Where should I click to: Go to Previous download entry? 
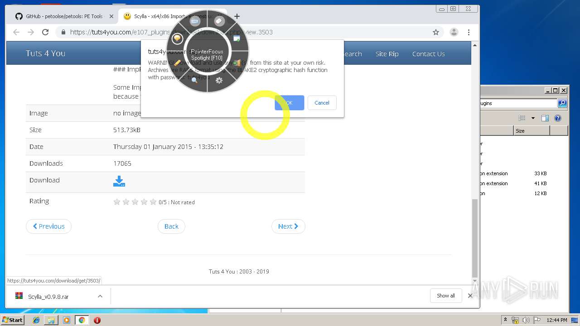pyautogui.click(x=48, y=226)
